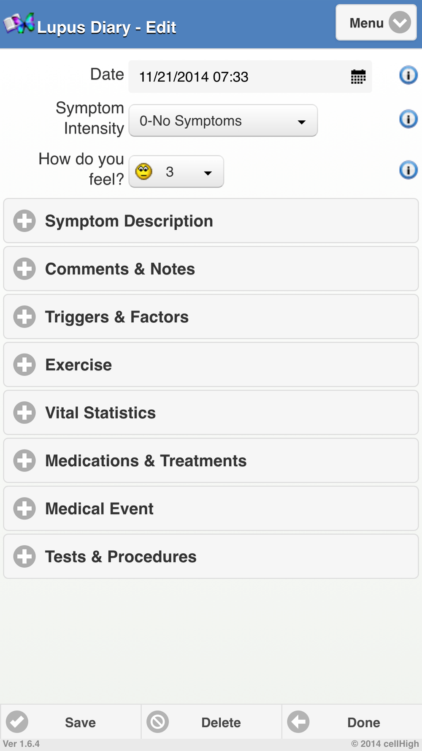Tap the butterfly Lupus Diary logo
The image size is (422, 751).
point(19,24)
